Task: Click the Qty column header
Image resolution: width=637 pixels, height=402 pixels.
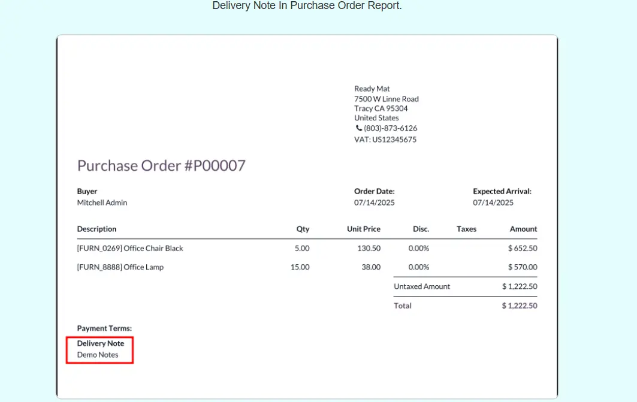Action: [x=303, y=229]
